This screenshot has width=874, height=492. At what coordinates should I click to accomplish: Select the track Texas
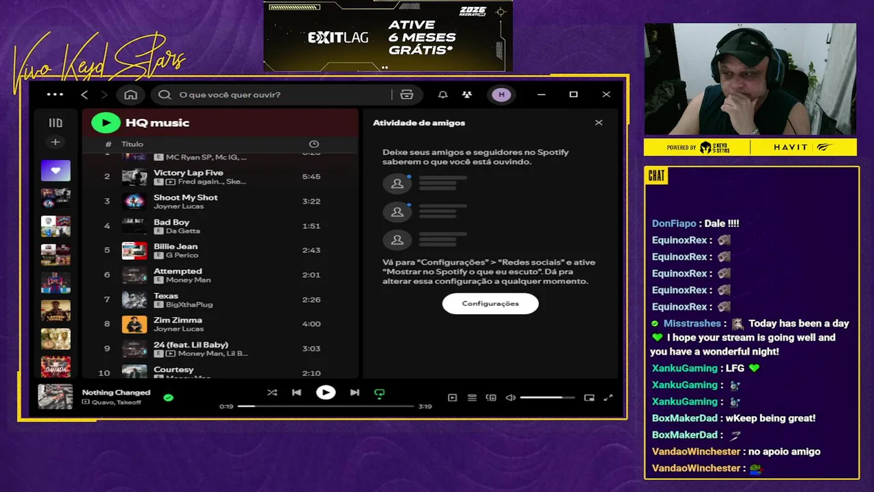click(x=166, y=296)
